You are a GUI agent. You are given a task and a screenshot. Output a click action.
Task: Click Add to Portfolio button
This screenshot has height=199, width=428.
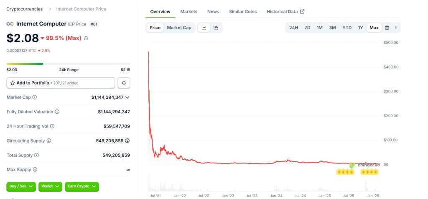point(61,83)
